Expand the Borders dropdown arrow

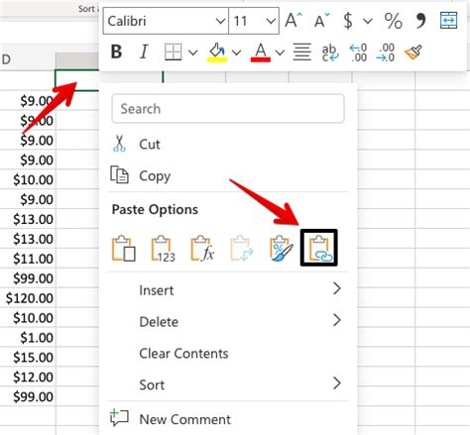pyautogui.click(x=193, y=53)
